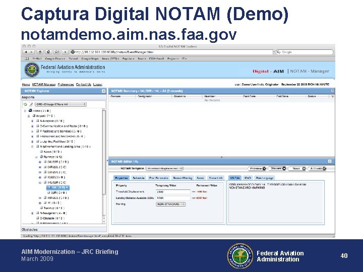Select ORD-Chicago O'Hare Intl airport dropdown

point(60,104)
